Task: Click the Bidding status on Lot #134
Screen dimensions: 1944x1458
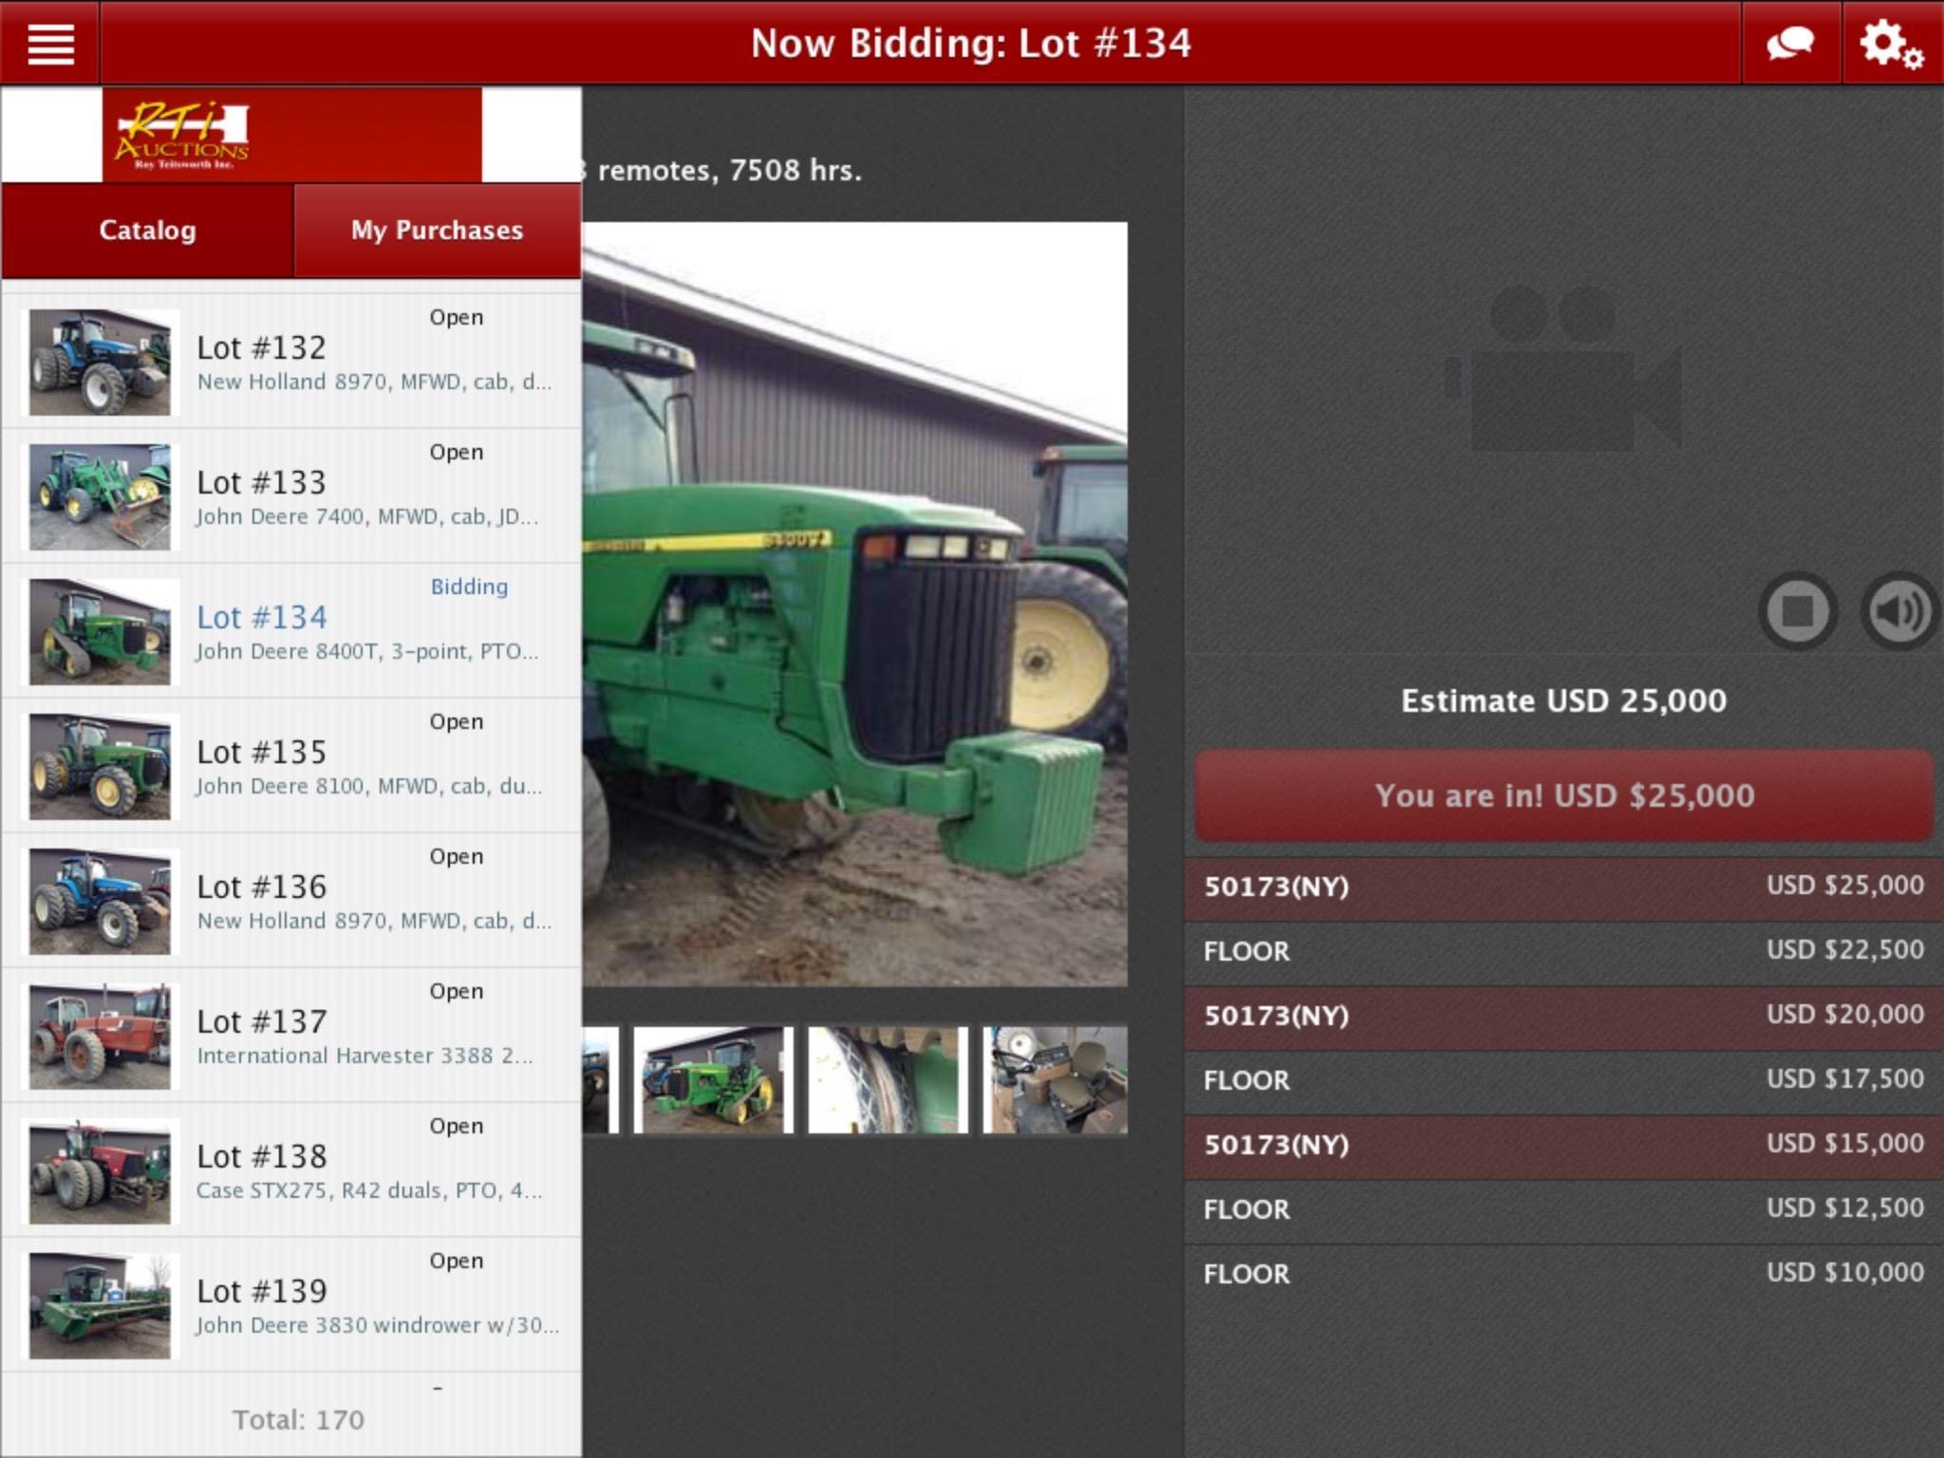Action: pyautogui.click(x=469, y=587)
